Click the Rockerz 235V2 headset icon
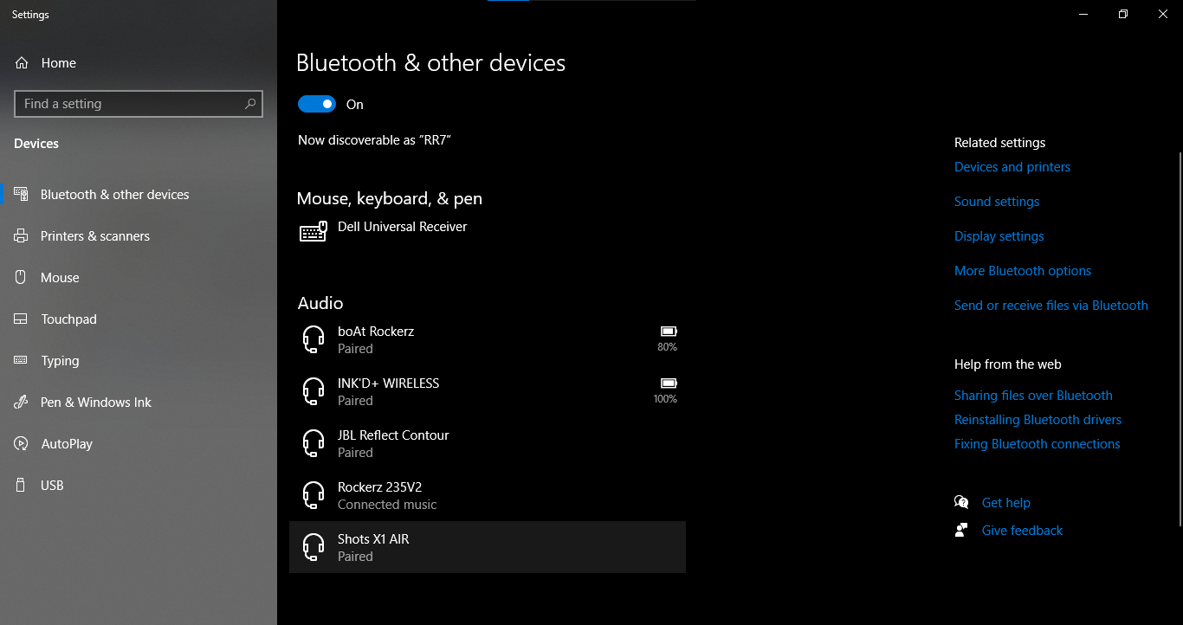Viewport: 1183px width, 625px height. click(x=314, y=495)
